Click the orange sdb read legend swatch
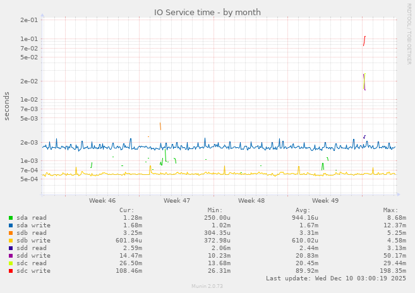415x293 pixels. (11, 233)
